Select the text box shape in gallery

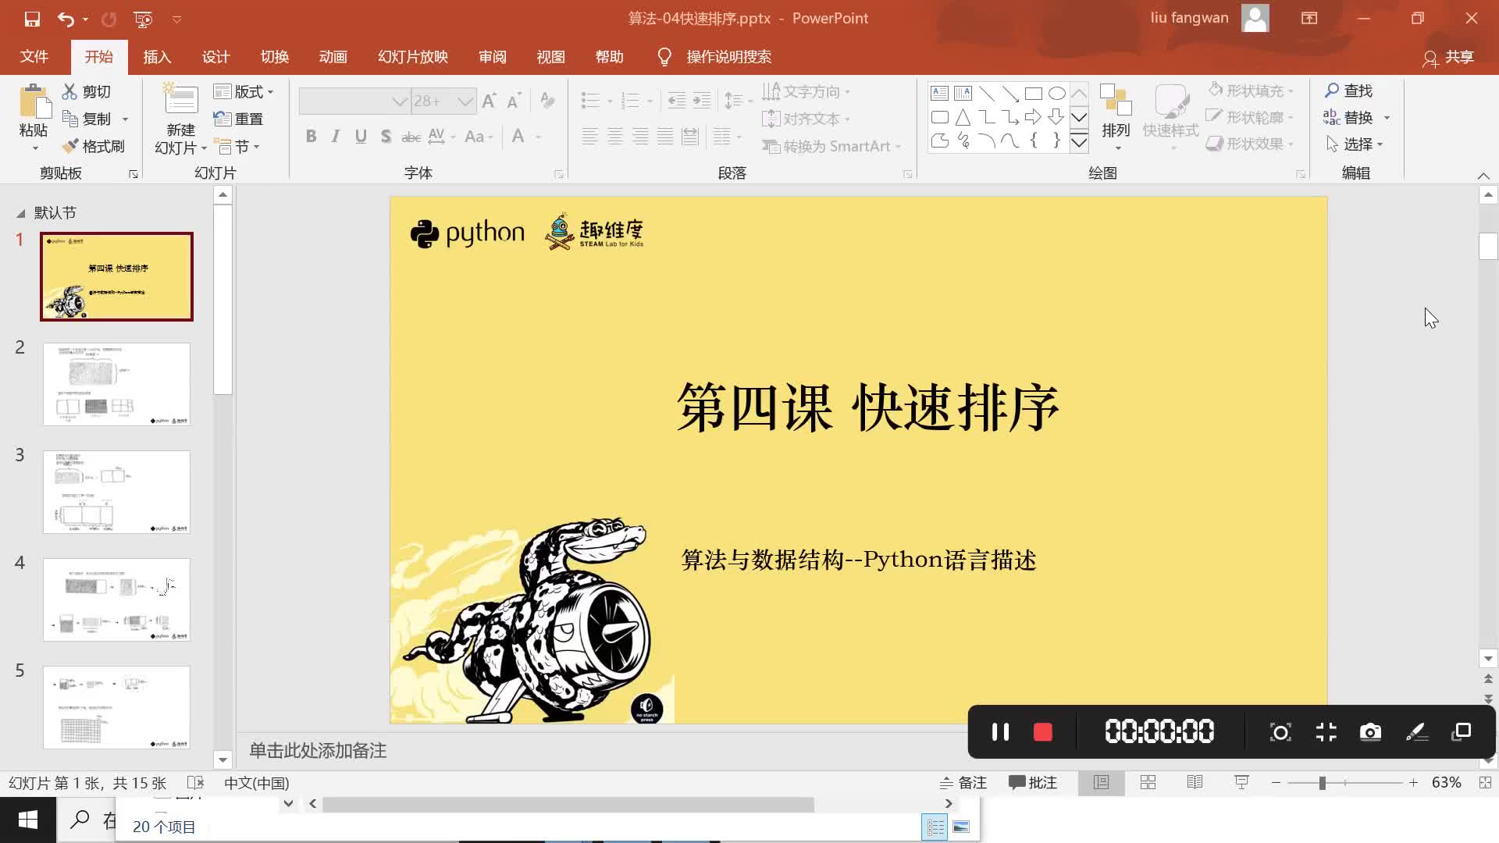coord(939,94)
